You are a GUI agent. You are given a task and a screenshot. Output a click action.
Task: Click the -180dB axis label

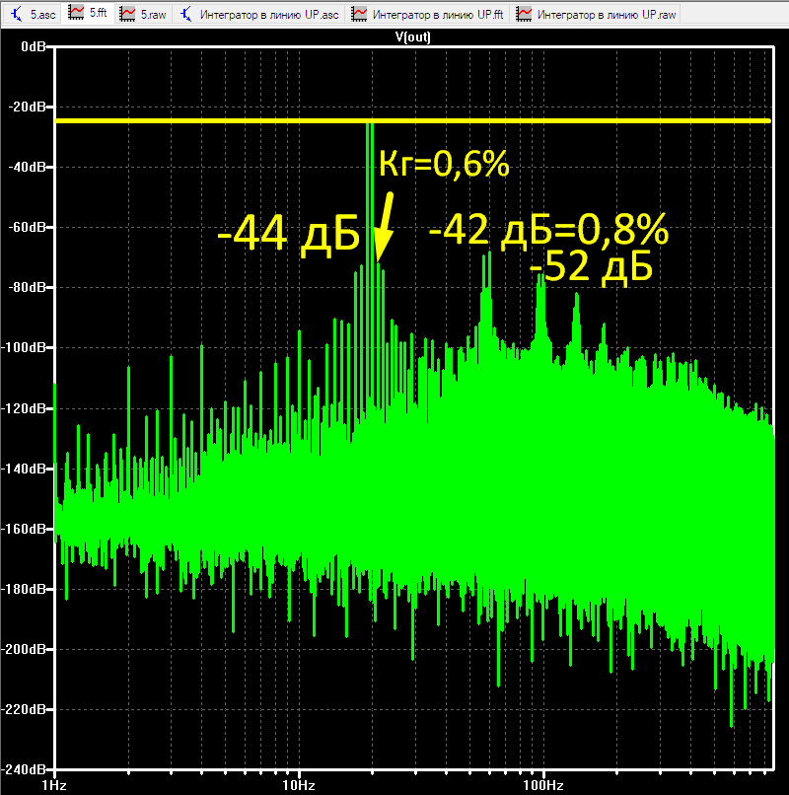click(24, 589)
